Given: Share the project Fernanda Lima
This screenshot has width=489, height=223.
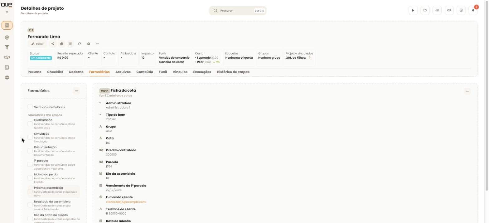Looking at the screenshot, I should tap(52, 44).
